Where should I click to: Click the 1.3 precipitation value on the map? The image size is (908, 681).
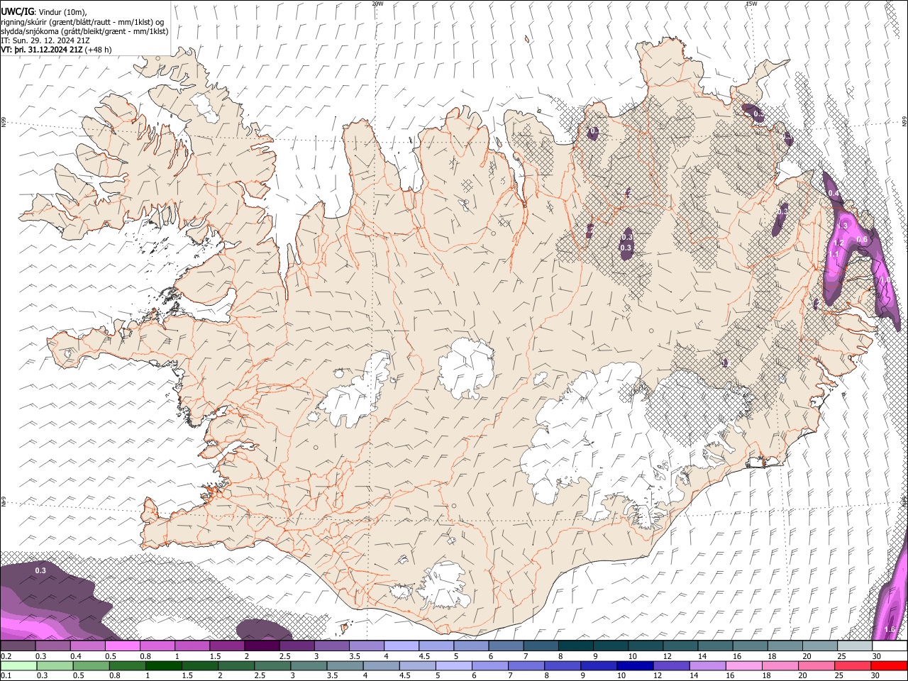[843, 226]
